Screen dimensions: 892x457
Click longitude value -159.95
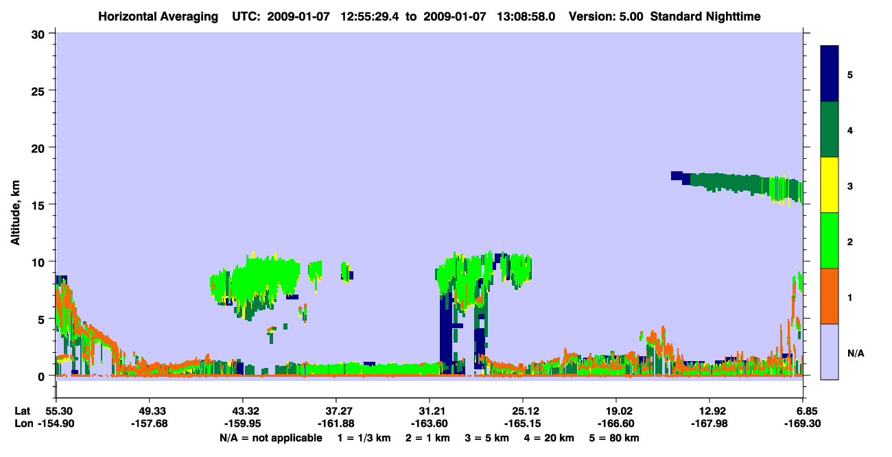pos(243,423)
